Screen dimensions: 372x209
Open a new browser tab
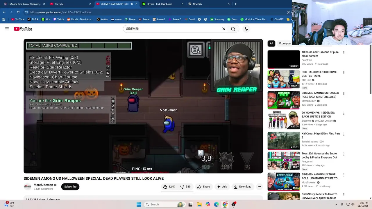click(235, 4)
